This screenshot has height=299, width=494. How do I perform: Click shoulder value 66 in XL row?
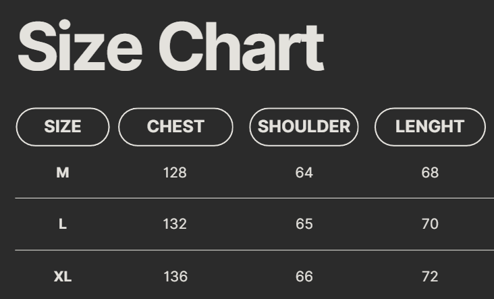(304, 276)
